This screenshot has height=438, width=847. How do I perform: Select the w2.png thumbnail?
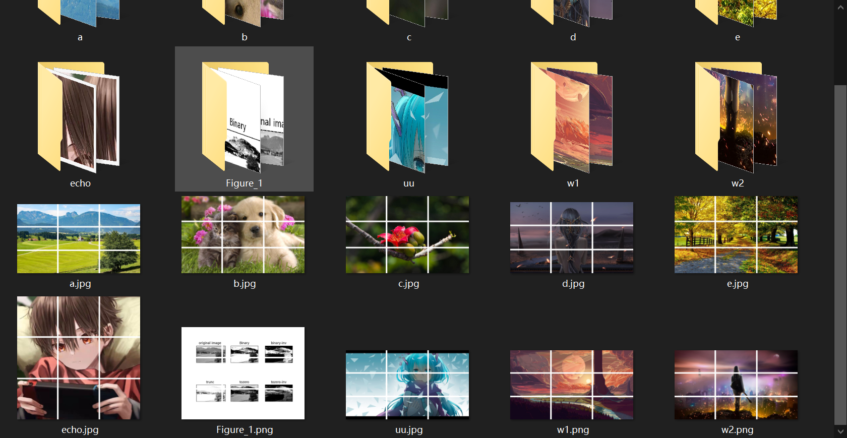coord(736,385)
